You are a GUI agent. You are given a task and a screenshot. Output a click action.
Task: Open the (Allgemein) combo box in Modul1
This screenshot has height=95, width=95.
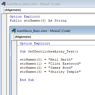(49, 10)
